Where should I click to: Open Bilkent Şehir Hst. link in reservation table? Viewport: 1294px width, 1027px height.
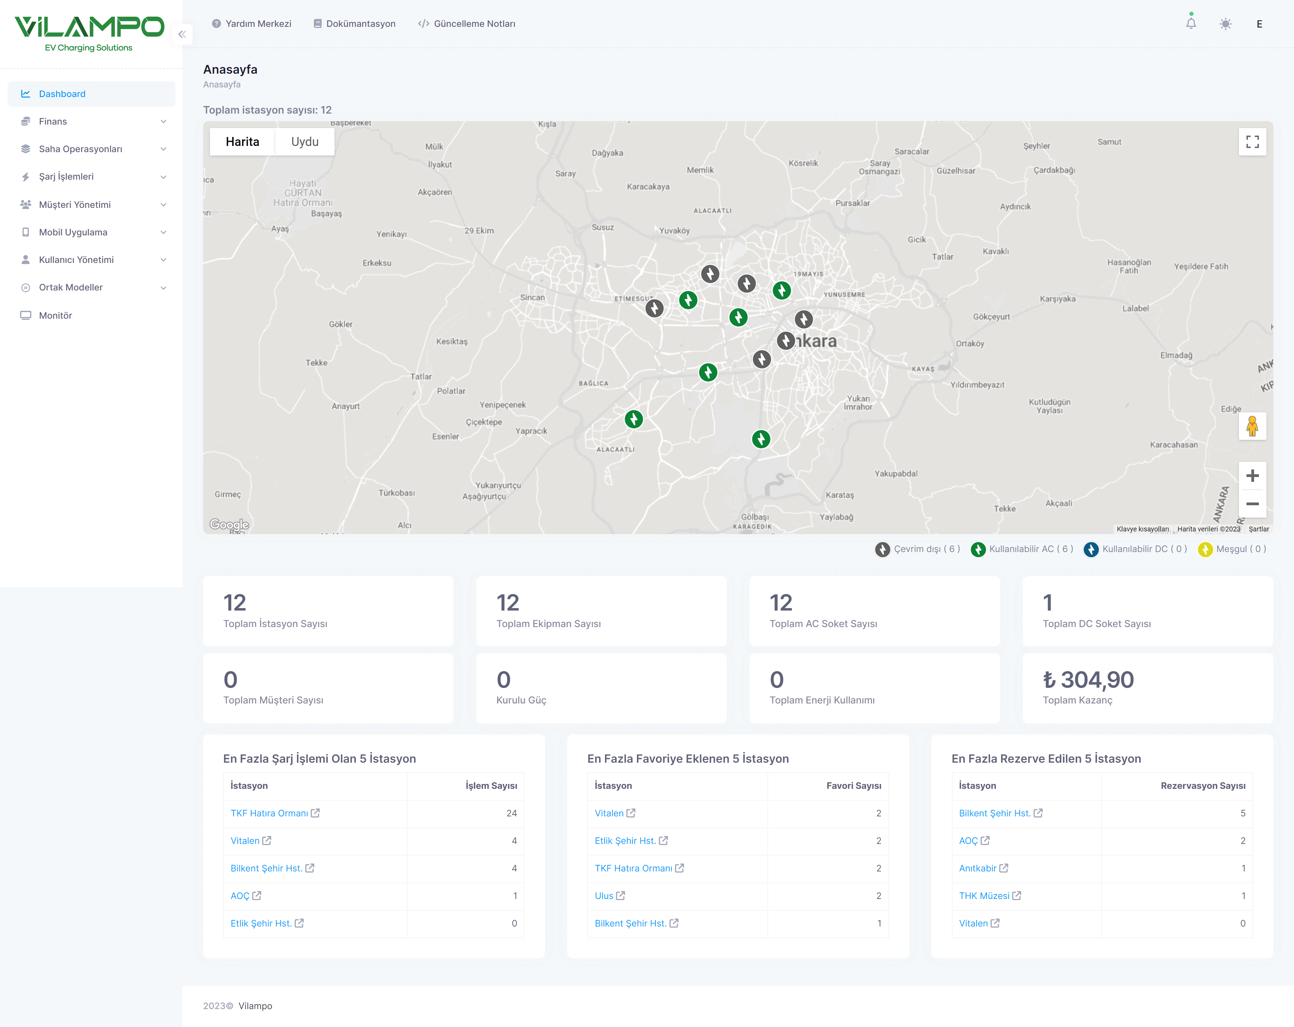(995, 813)
